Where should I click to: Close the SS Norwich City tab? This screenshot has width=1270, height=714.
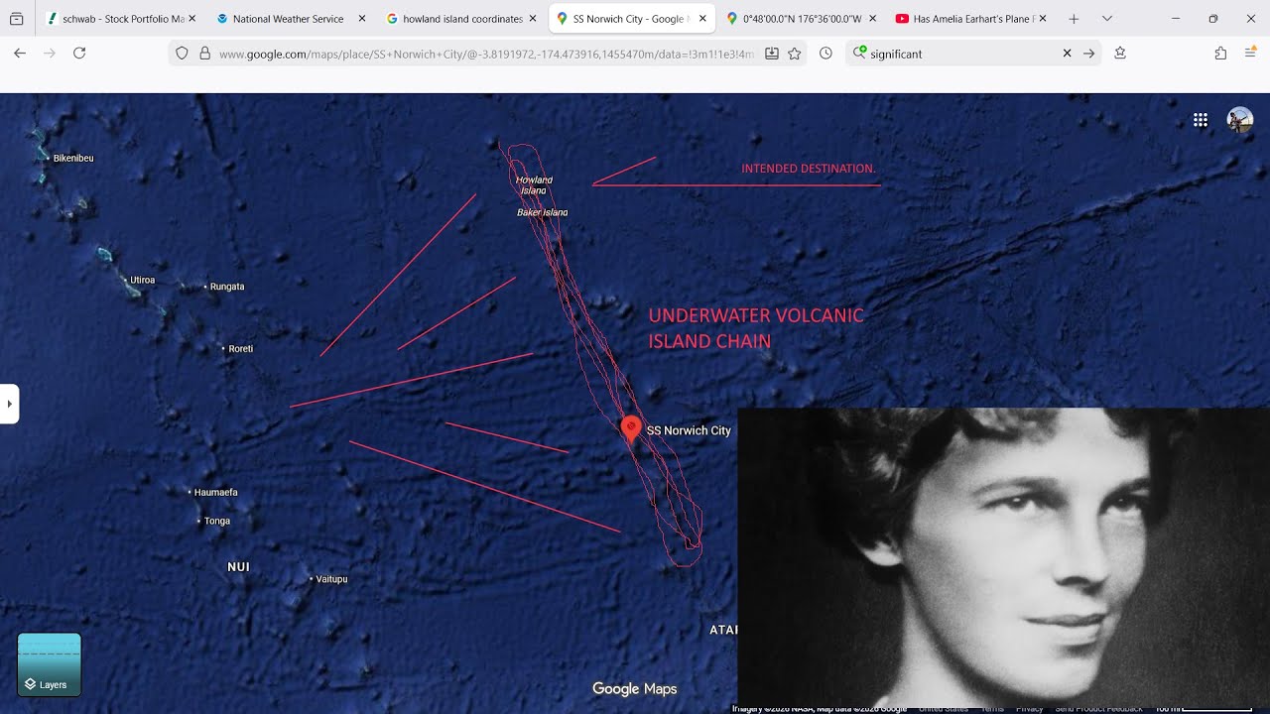tap(702, 19)
